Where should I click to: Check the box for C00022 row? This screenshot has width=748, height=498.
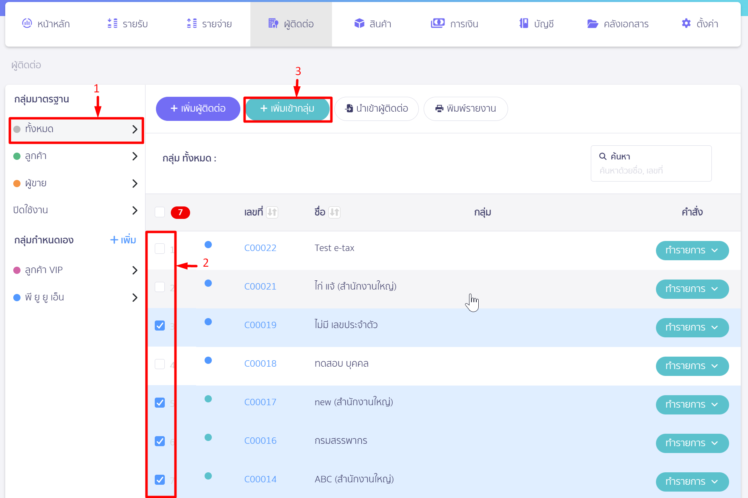point(160,249)
